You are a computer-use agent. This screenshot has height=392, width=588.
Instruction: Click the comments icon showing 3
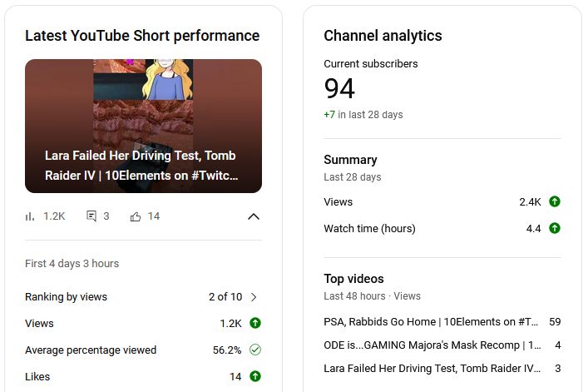click(91, 216)
